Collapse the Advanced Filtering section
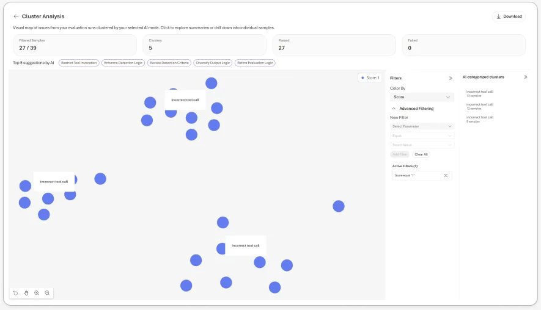The width and height of the screenshot is (541, 310). tap(394, 109)
